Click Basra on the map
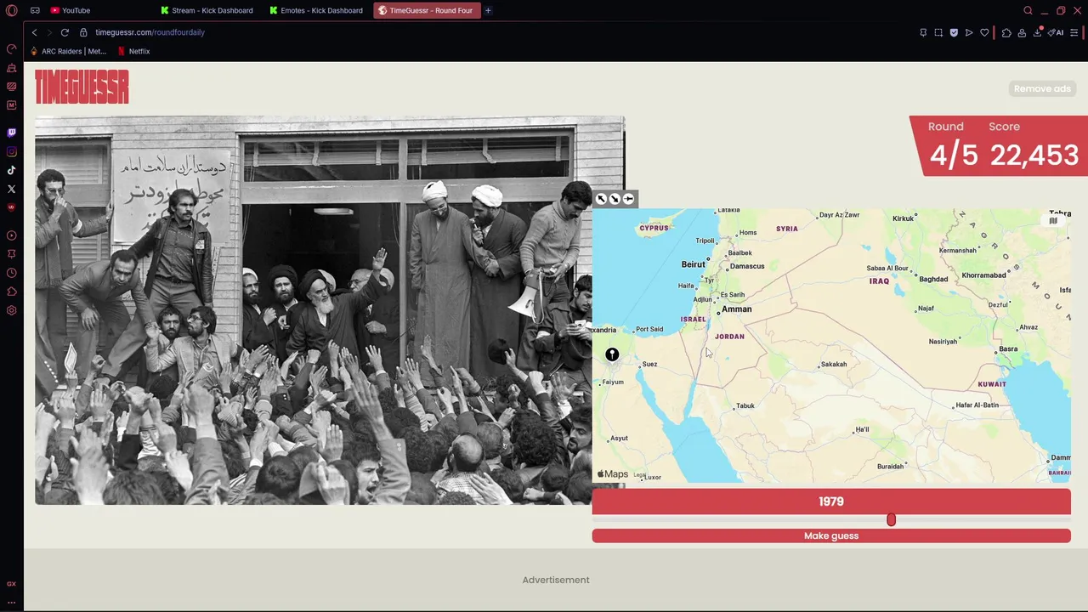The height and width of the screenshot is (612, 1088). pyautogui.click(x=1006, y=348)
